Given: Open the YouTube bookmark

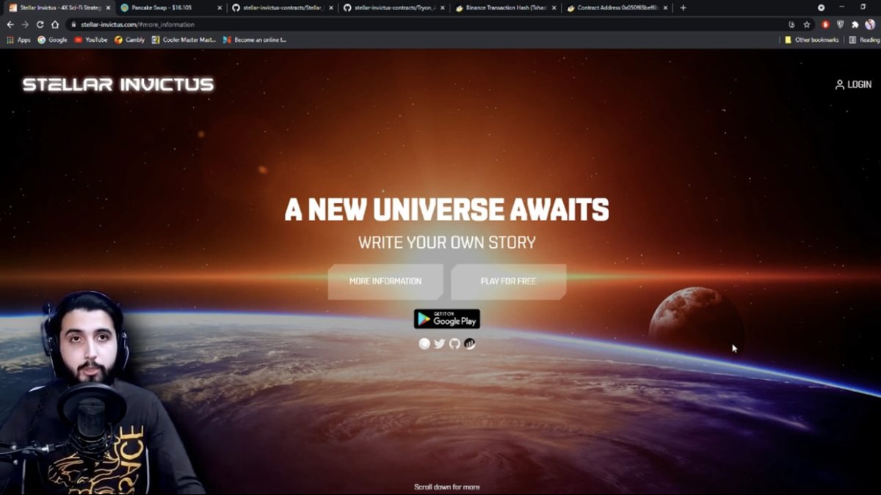Looking at the screenshot, I should (91, 40).
